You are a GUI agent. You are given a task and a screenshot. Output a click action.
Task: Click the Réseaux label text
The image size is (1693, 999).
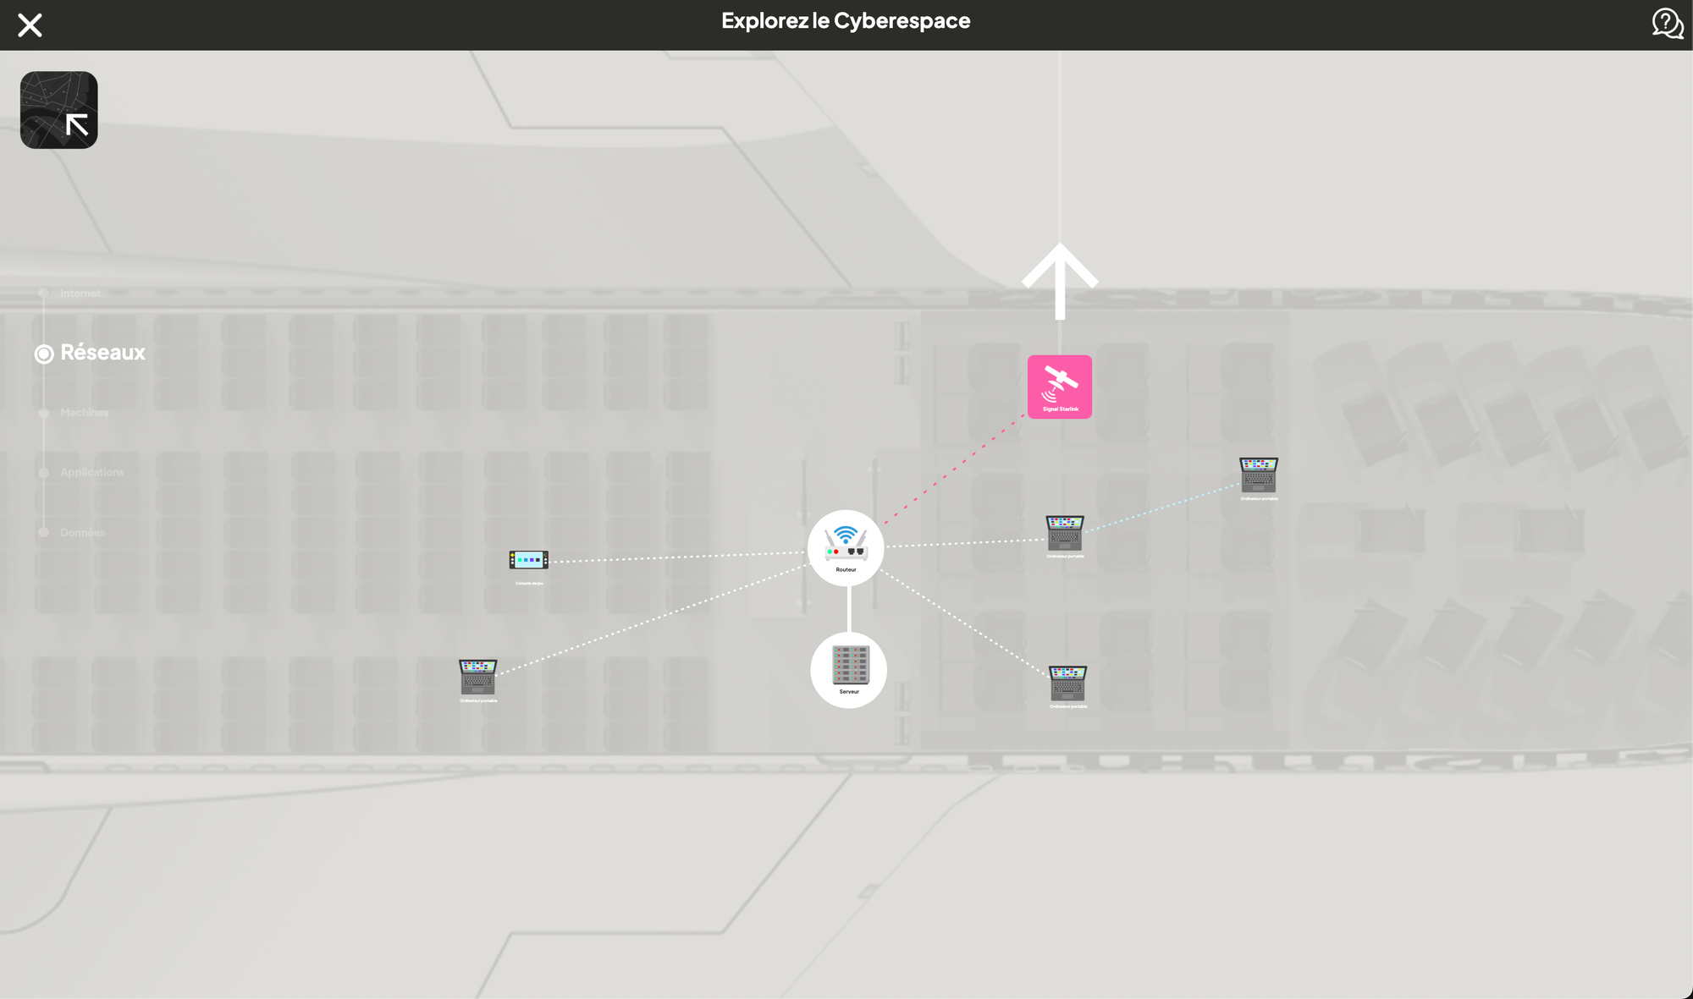[102, 353]
